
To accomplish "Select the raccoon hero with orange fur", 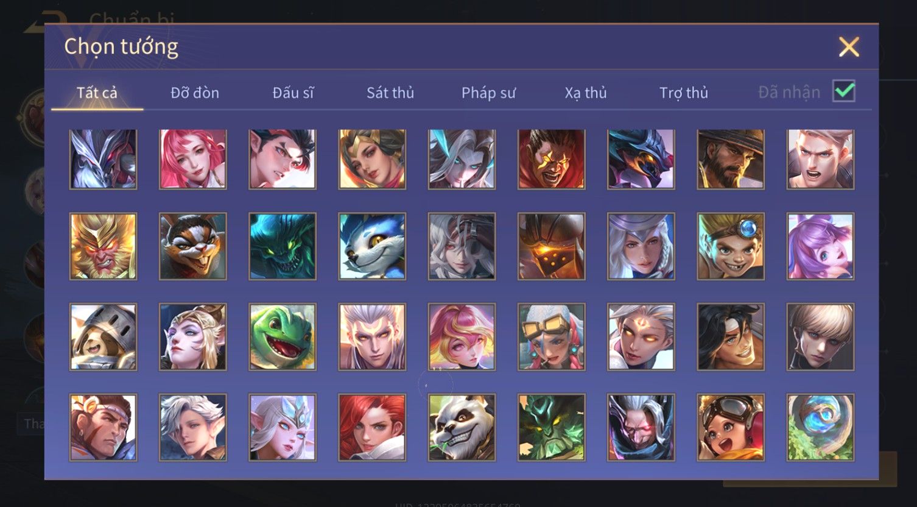I will pos(193,246).
